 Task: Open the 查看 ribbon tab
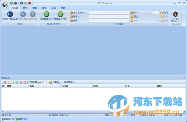(44, 8)
